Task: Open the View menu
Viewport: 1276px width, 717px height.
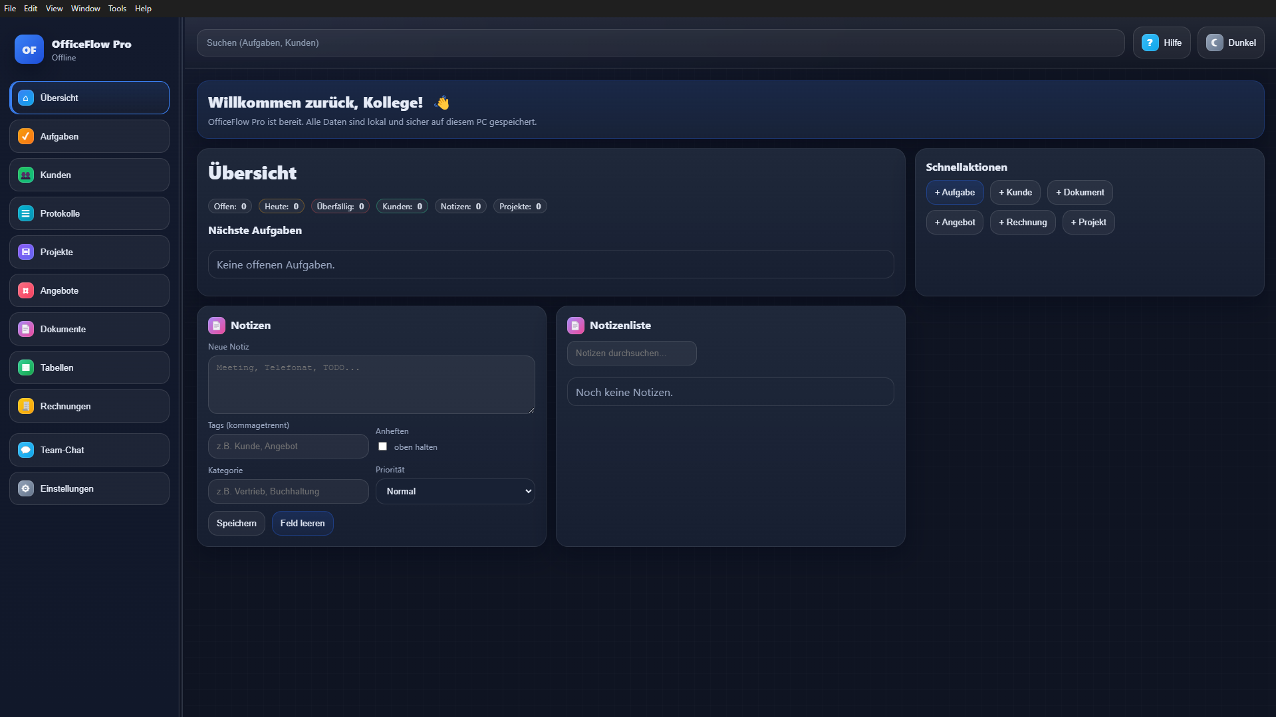Action: [54, 9]
